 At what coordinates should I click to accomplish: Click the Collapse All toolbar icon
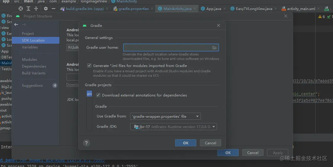36,9
